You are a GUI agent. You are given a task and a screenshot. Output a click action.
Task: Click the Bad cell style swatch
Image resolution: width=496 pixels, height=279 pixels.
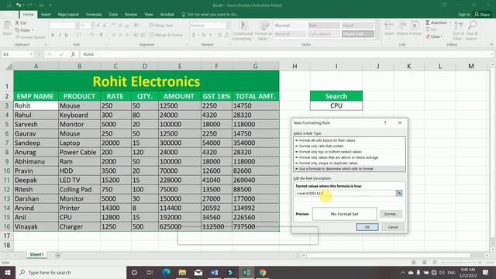click(324, 26)
